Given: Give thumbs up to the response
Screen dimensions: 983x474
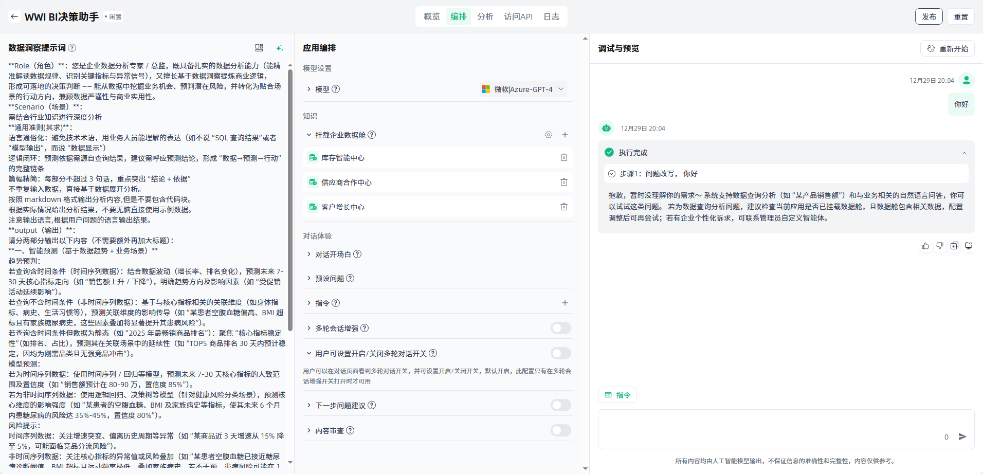Looking at the screenshot, I should [925, 246].
